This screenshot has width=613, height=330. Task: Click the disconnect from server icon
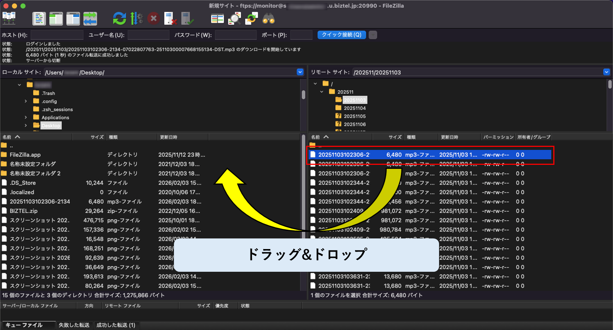coord(170,18)
